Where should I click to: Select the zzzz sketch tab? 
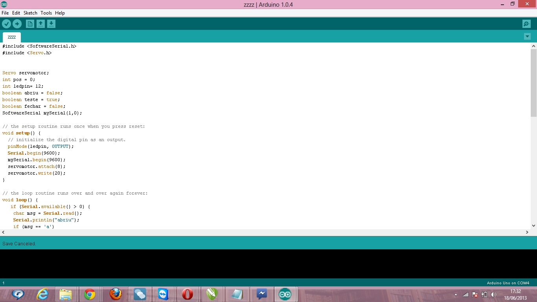[x=12, y=37]
